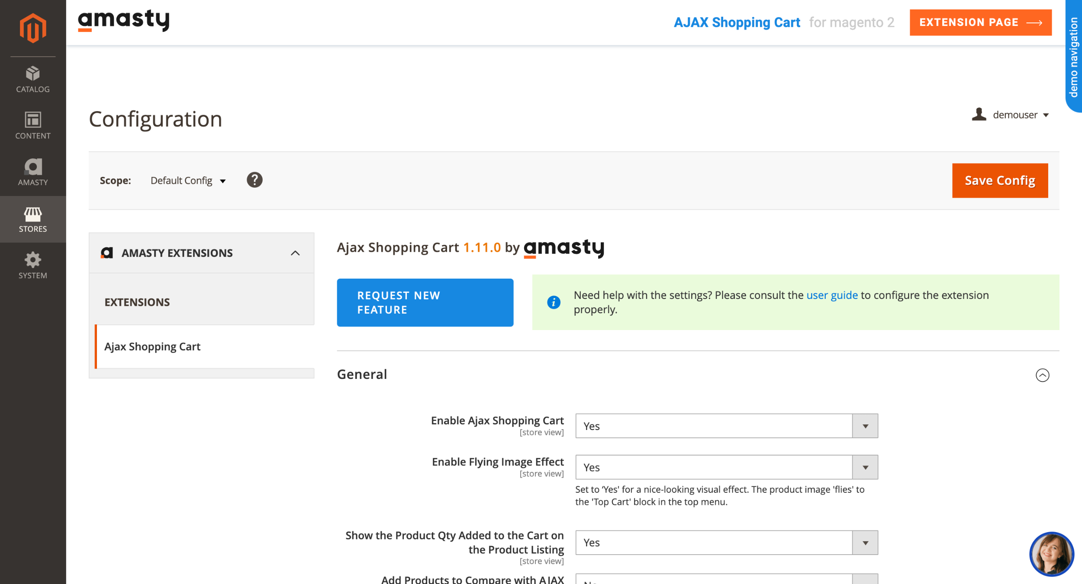Viewport: 1082px width, 584px height.
Task: Collapse the General settings section
Action: (1042, 375)
